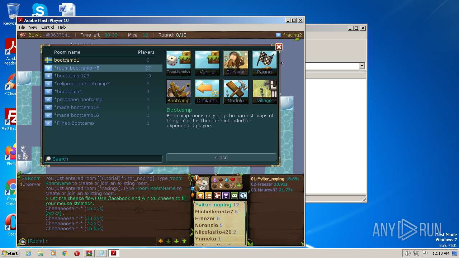Click the room search field
Viewport: 459px width, 258px height.
(x=103, y=159)
